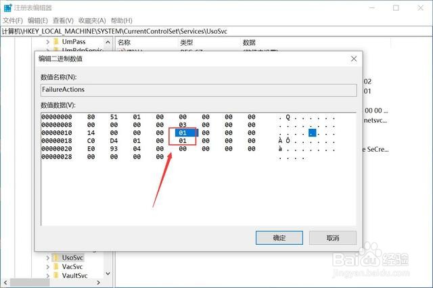Open the 文件(F) menu
Screen dimensions: 433x288
pos(13,21)
